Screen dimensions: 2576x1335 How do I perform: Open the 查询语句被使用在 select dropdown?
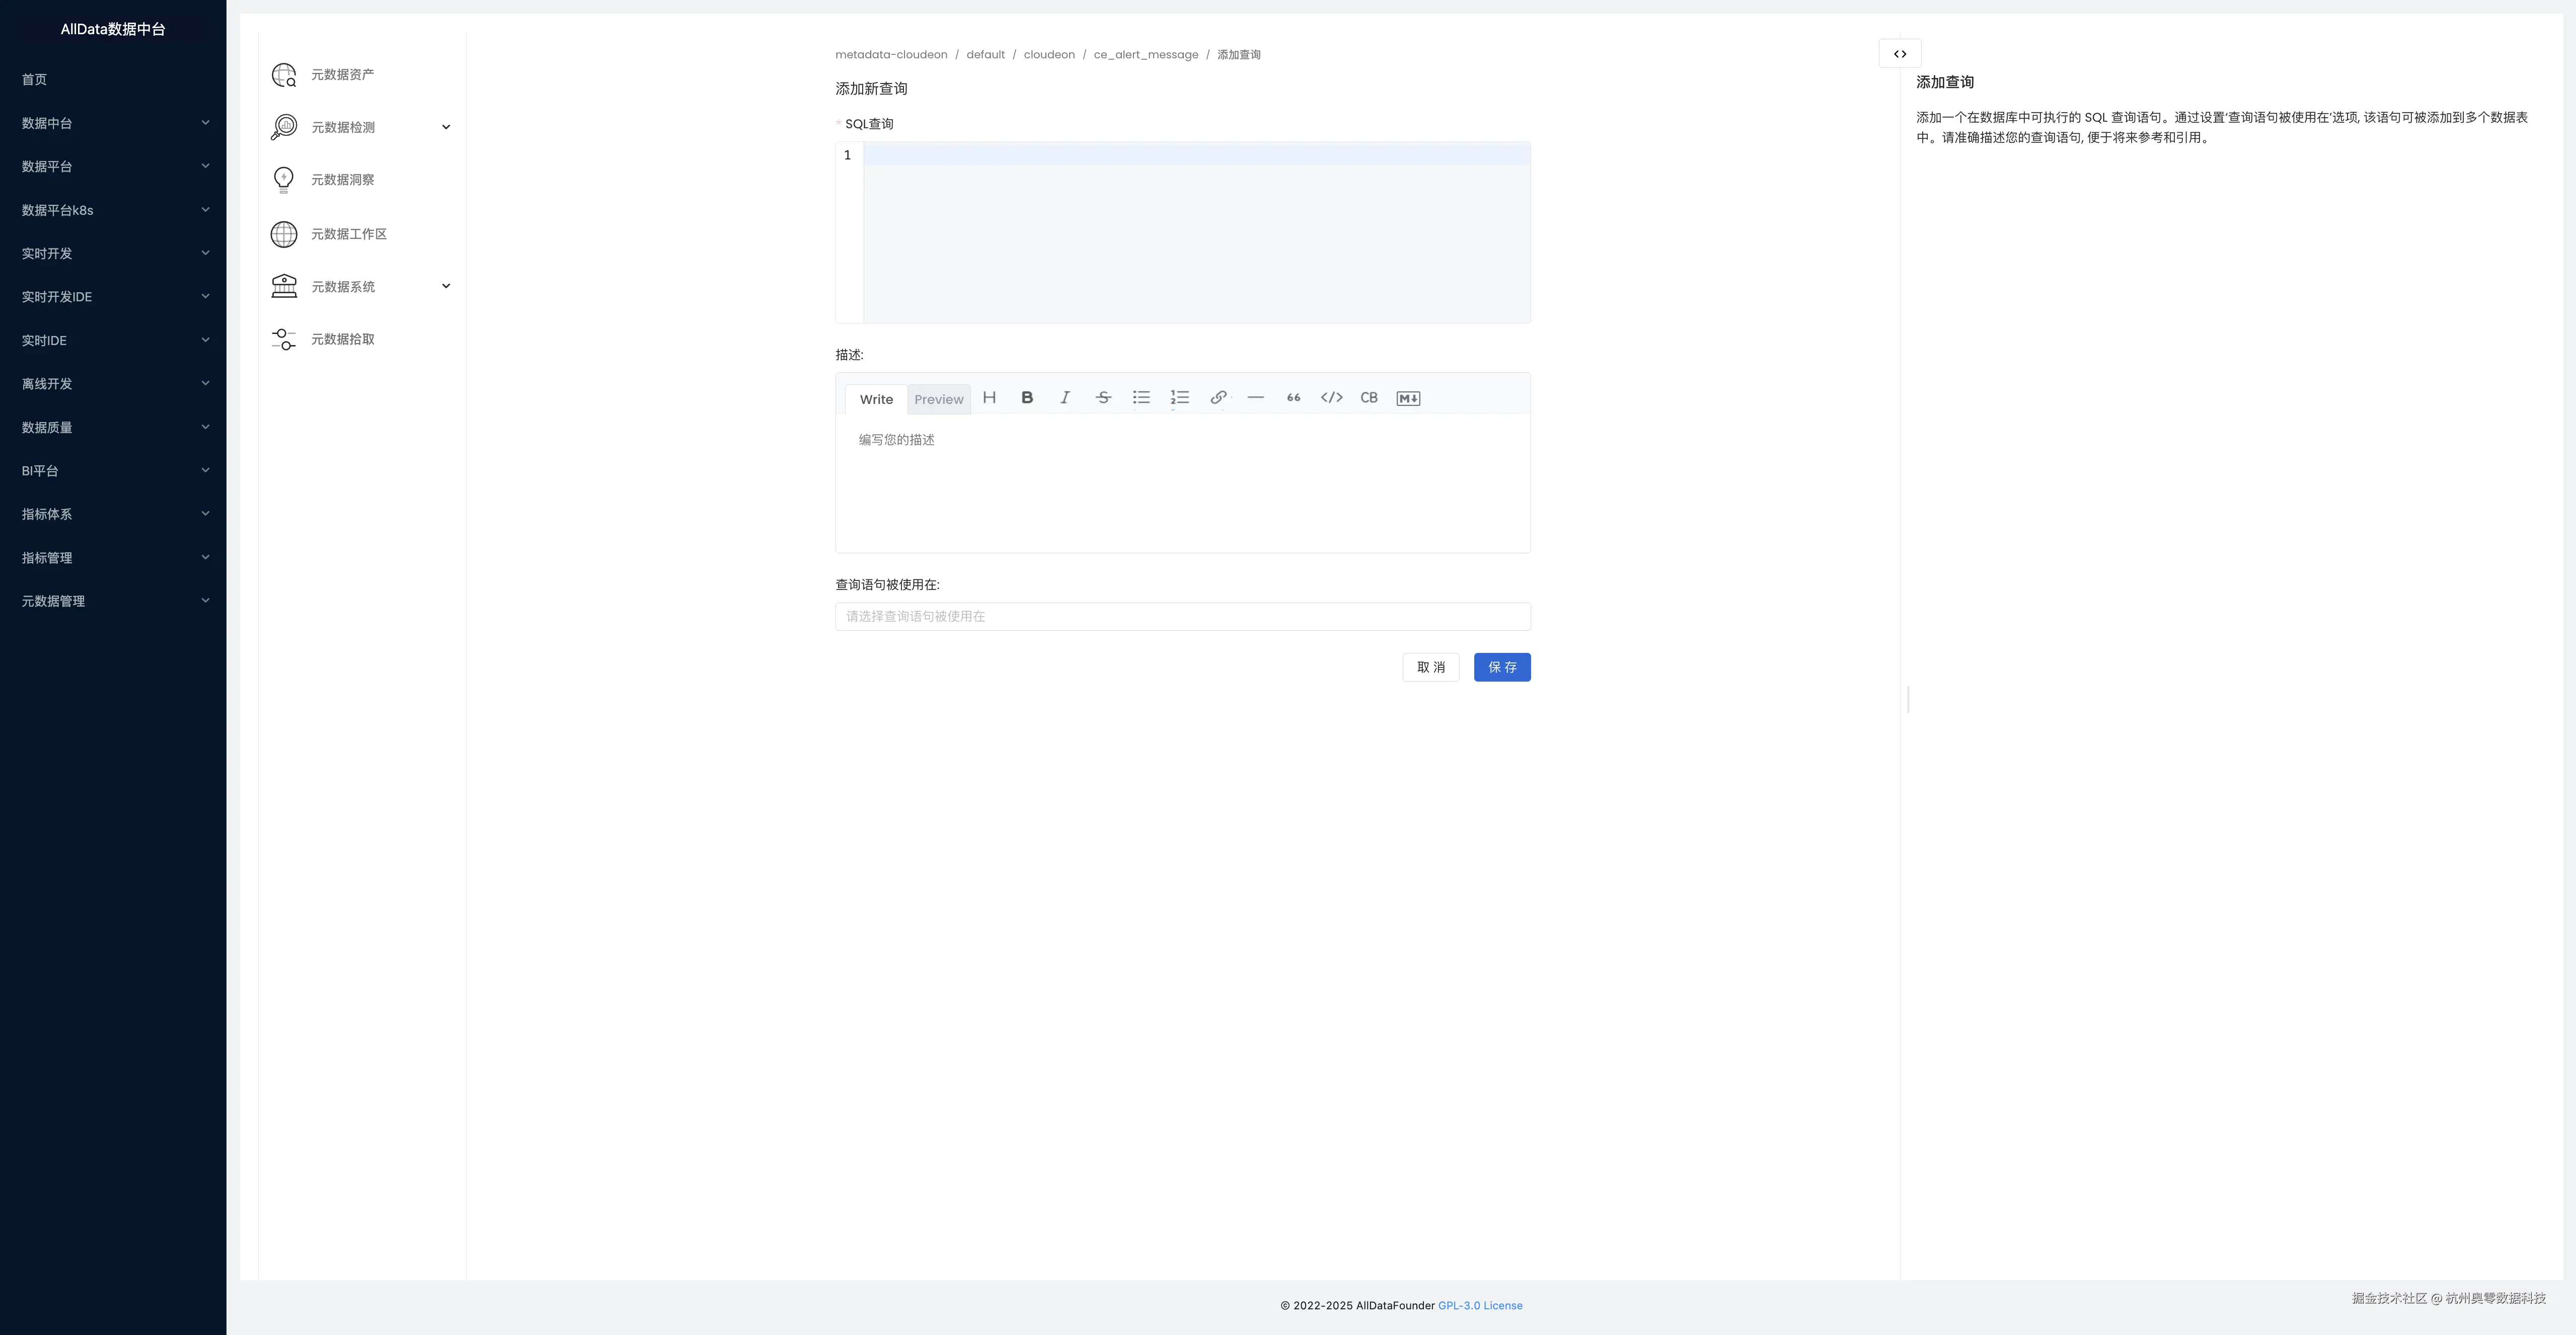1182,617
